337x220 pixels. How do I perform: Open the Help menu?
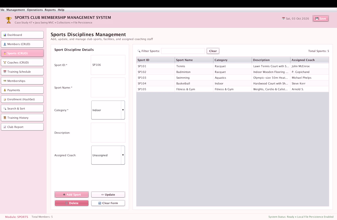pos(61,10)
